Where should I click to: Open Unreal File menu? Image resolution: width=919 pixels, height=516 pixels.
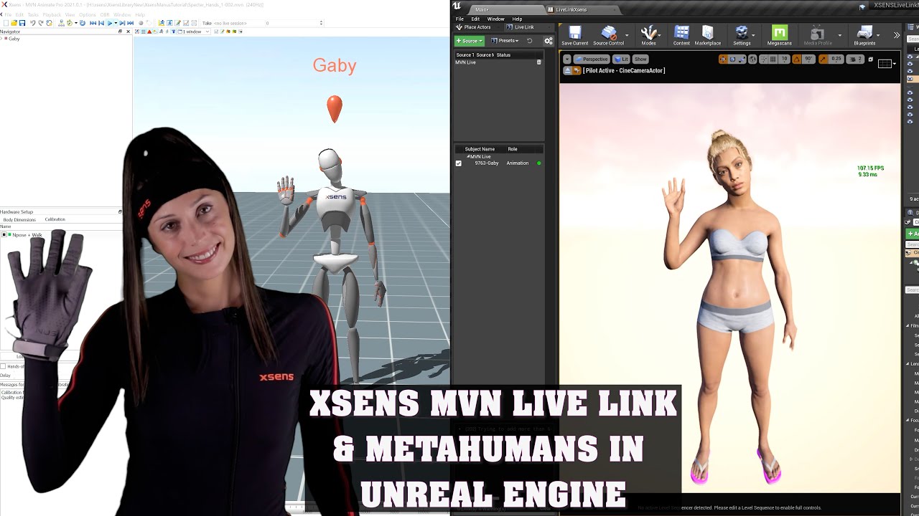[x=459, y=19]
